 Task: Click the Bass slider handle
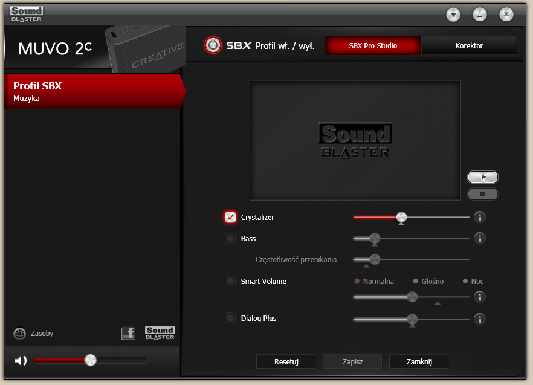pos(375,238)
